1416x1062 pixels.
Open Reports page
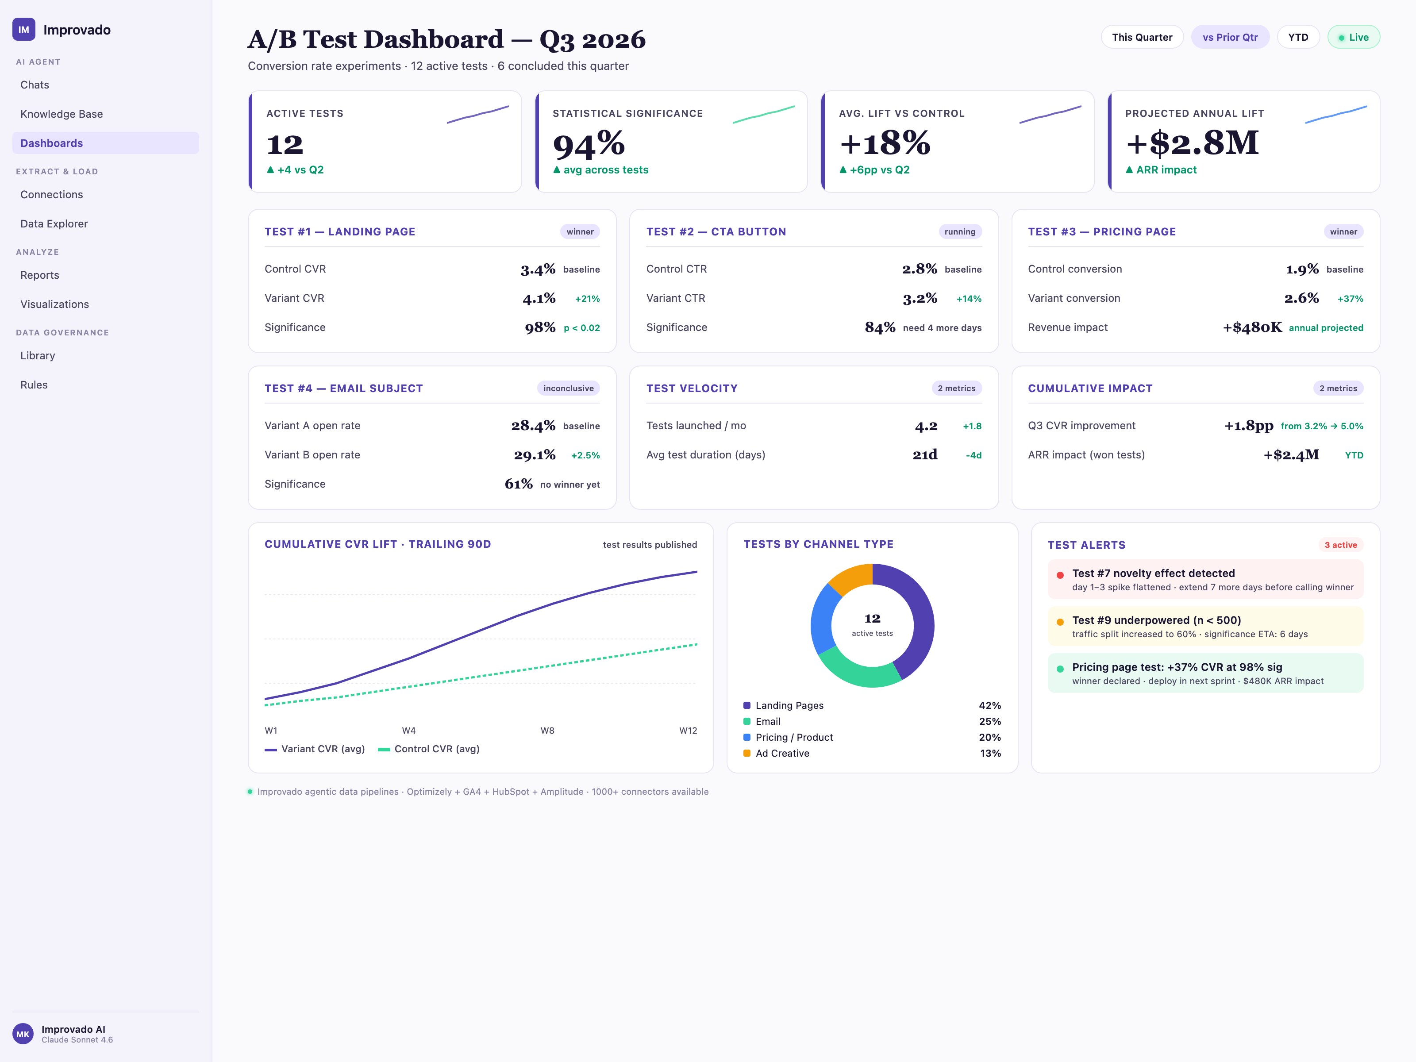point(106,275)
